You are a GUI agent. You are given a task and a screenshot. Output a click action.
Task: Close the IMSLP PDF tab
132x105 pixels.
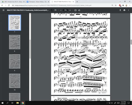pos(73,2)
